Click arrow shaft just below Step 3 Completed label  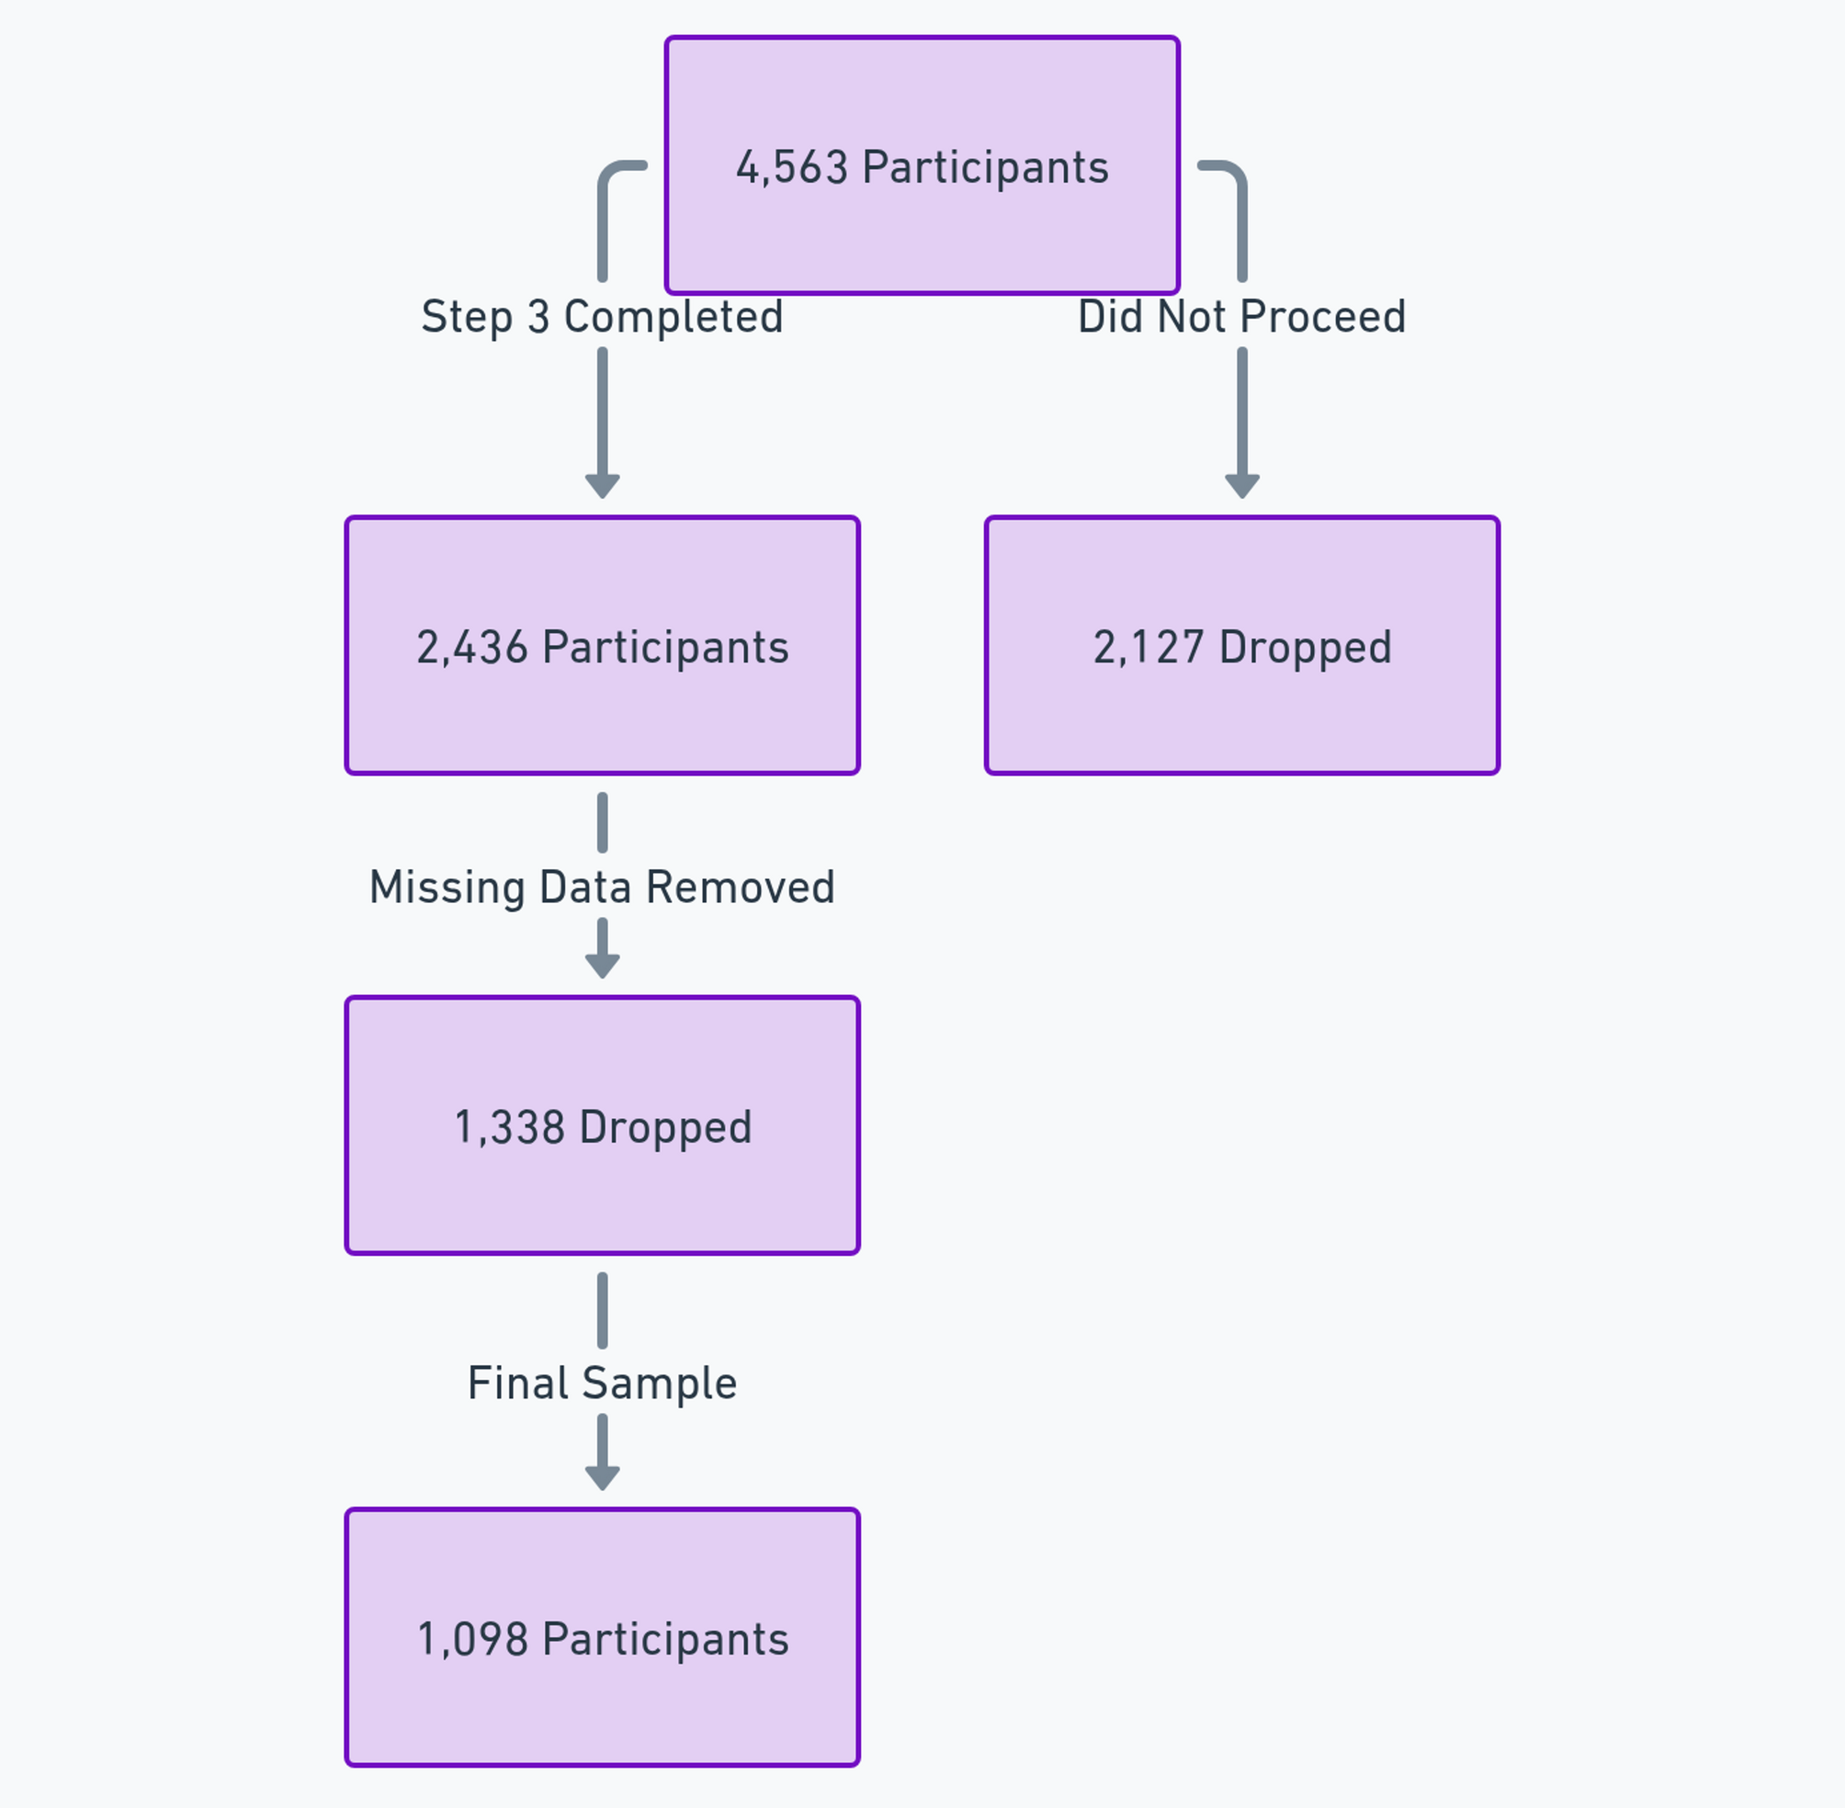602,408
